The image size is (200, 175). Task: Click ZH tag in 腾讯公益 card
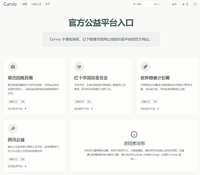[x=23, y=159]
